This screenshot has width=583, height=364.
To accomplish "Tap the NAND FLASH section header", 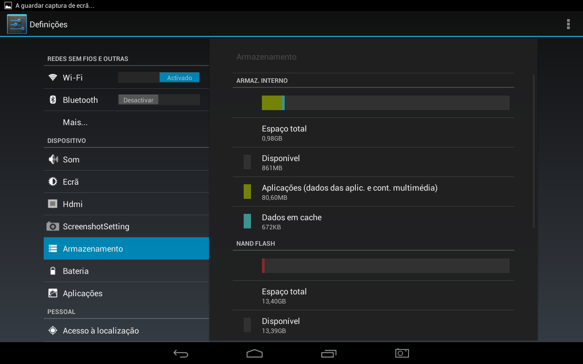I will click(x=256, y=243).
